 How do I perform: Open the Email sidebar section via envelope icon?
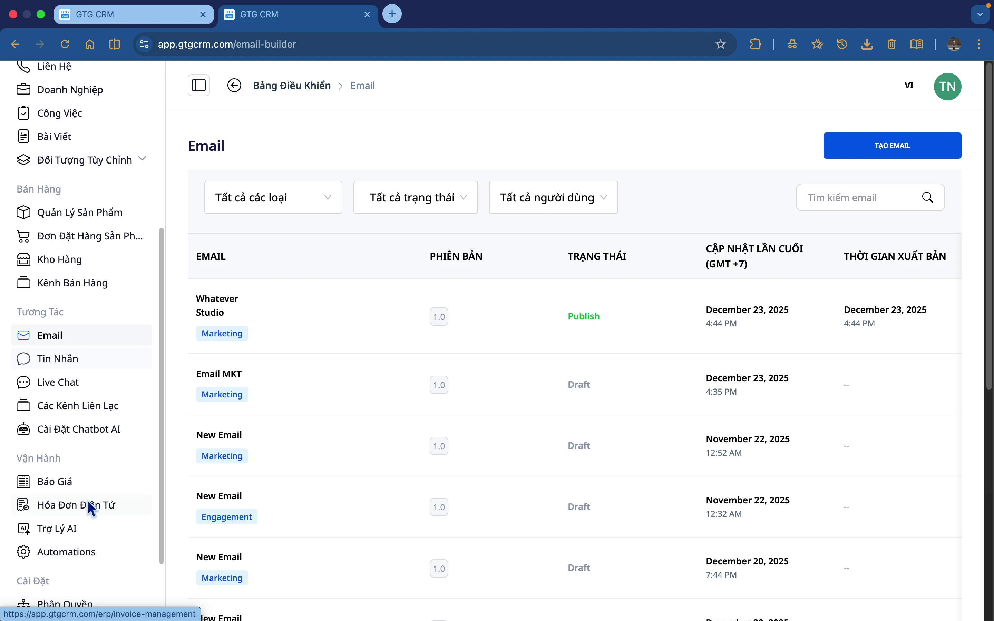[x=23, y=335]
